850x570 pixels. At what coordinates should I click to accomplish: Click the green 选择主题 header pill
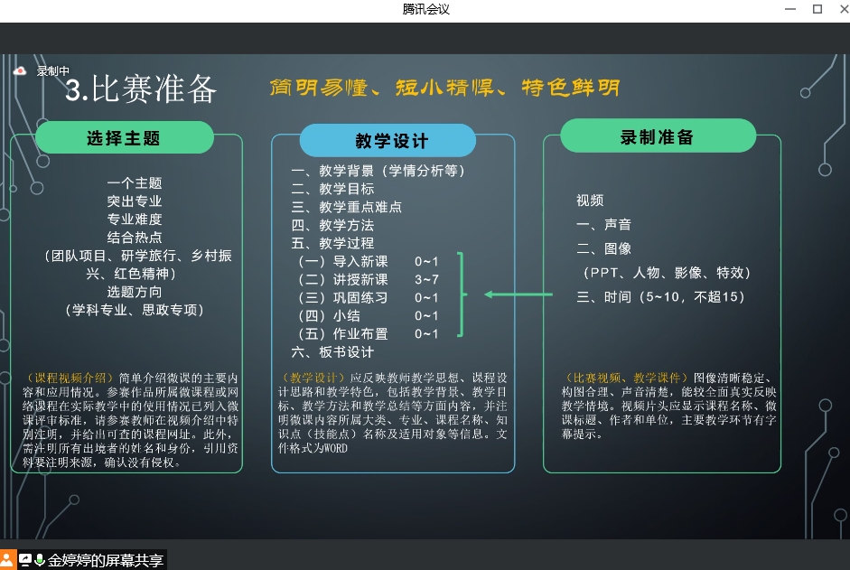point(124,138)
